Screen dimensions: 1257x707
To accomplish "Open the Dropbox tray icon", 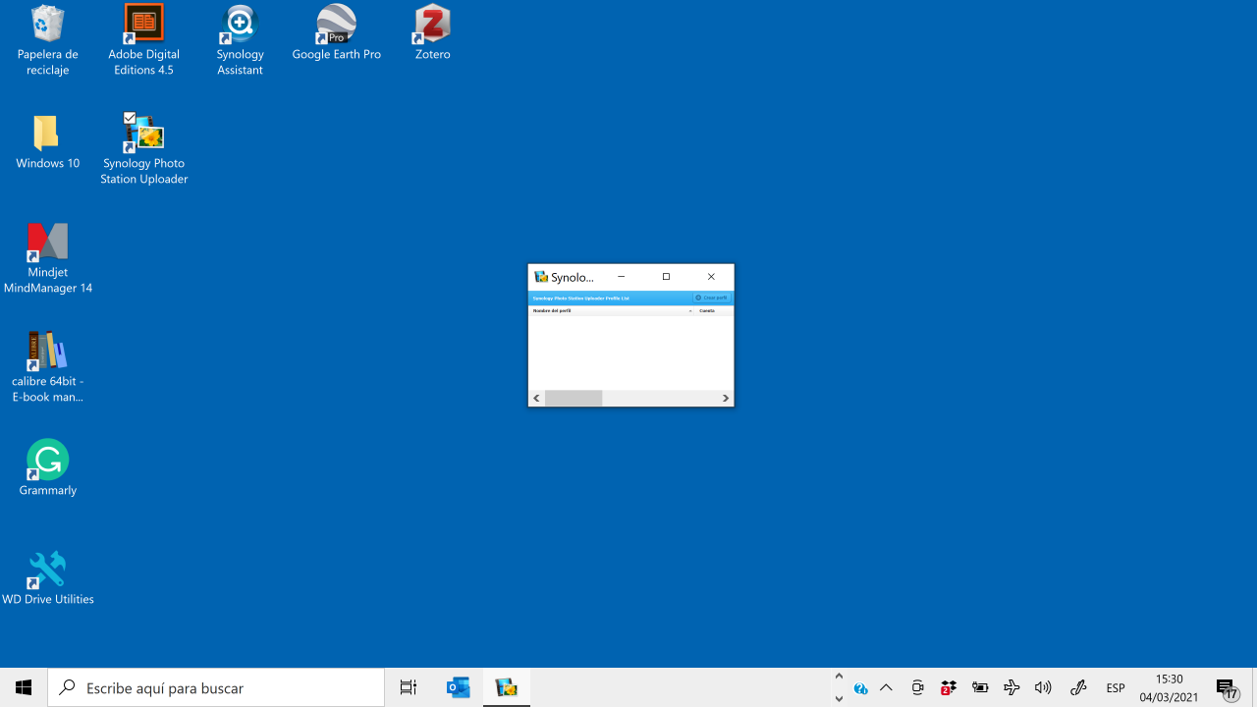I will [949, 687].
